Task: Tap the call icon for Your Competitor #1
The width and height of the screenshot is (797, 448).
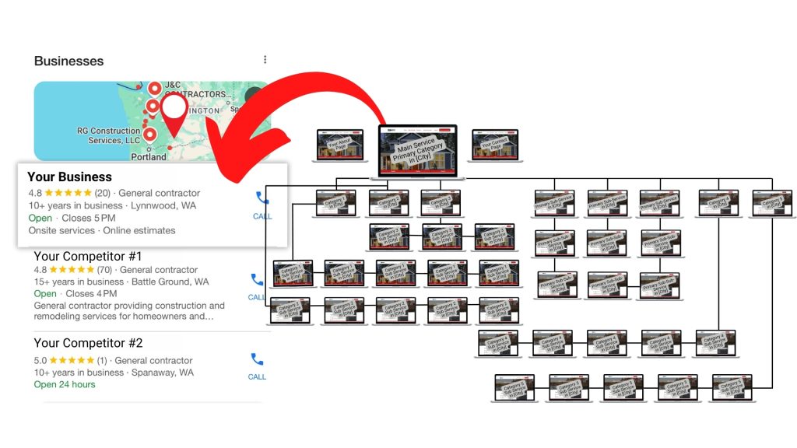Action: (x=256, y=280)
